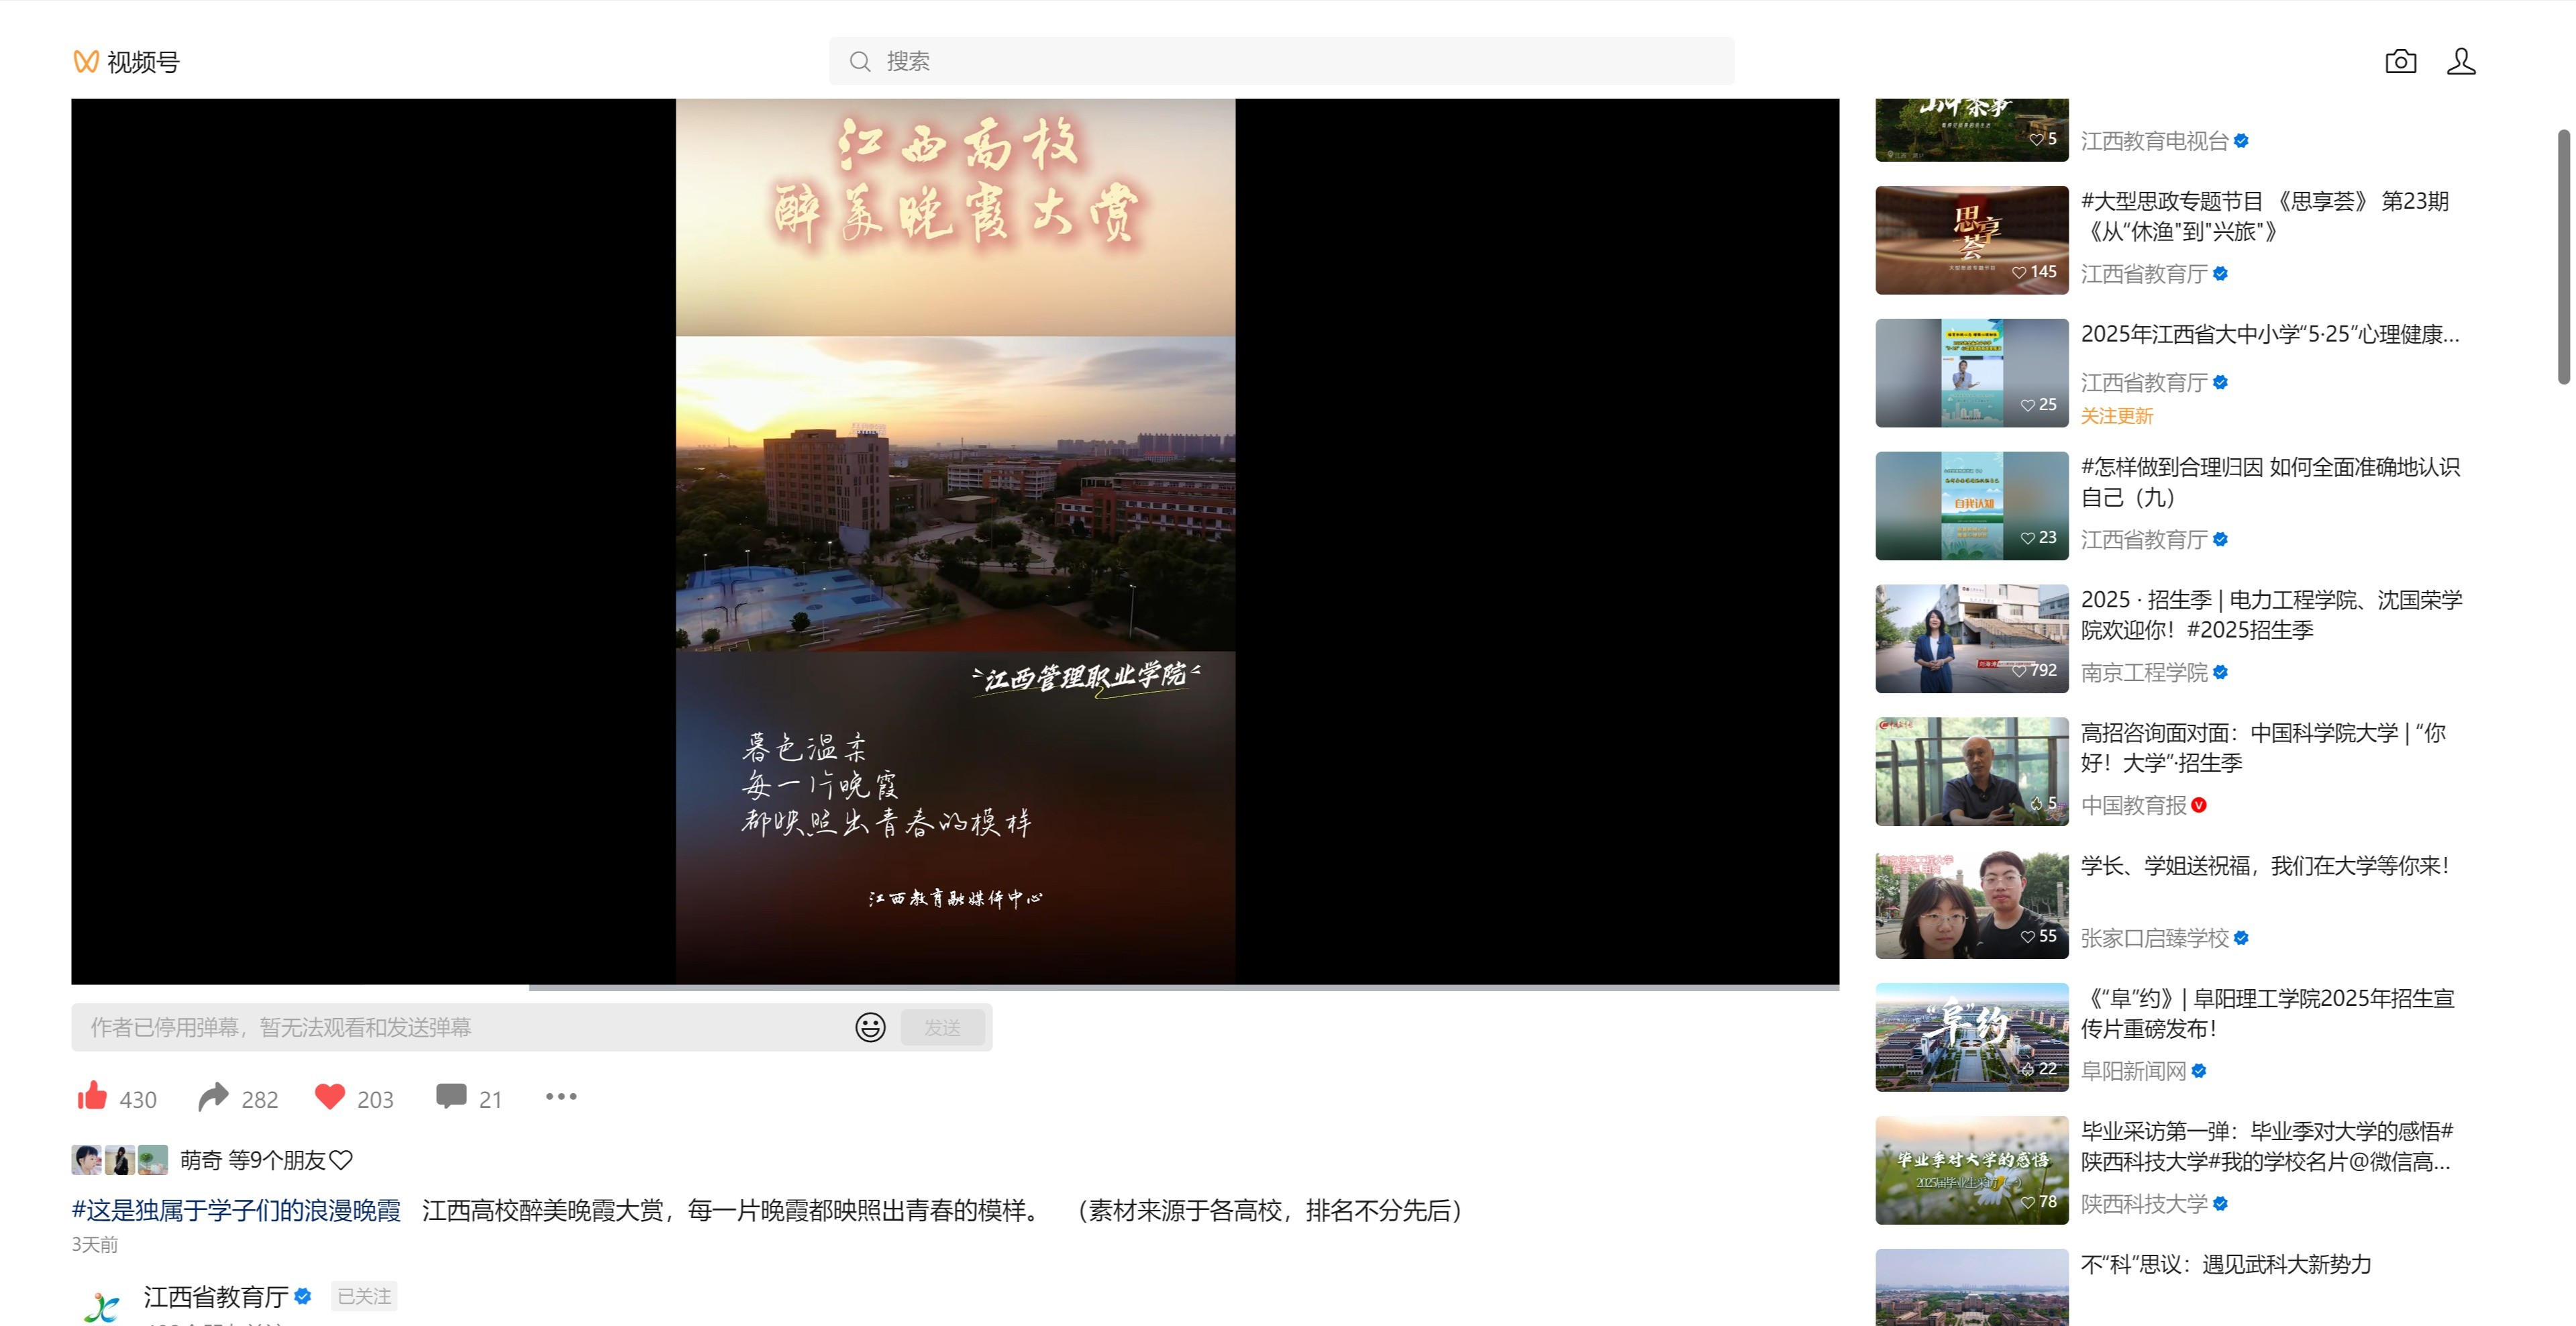Click the 关注更新 label
Image resolution: width=2576 pixels, height=1326 pixels.
click(x=2116, y=416)
